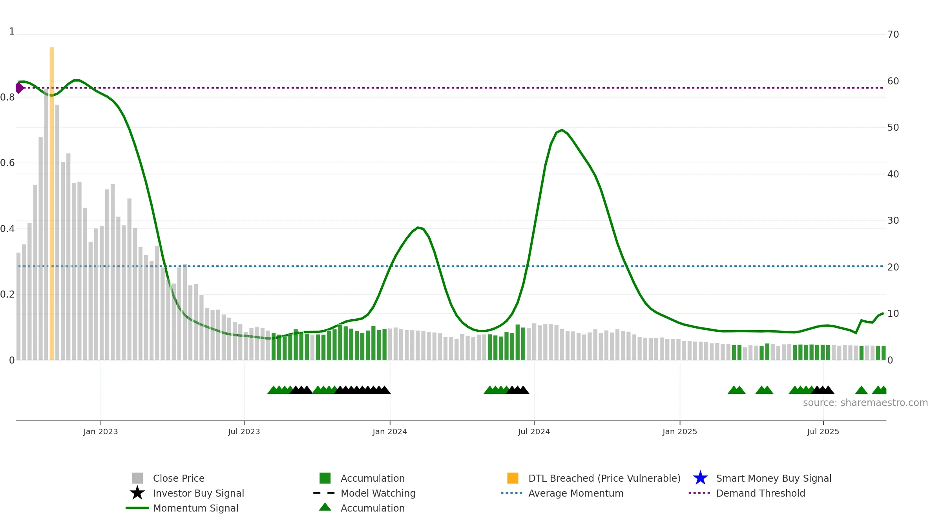The width and height of the screenshot is (942, 530).
Task: Toggle the Close Price legend label
Action: pyautogui.click(x=179, y=478)
